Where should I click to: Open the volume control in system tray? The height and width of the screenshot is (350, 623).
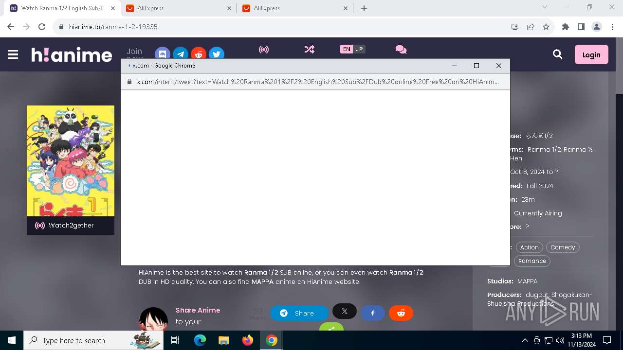point(560,340)
